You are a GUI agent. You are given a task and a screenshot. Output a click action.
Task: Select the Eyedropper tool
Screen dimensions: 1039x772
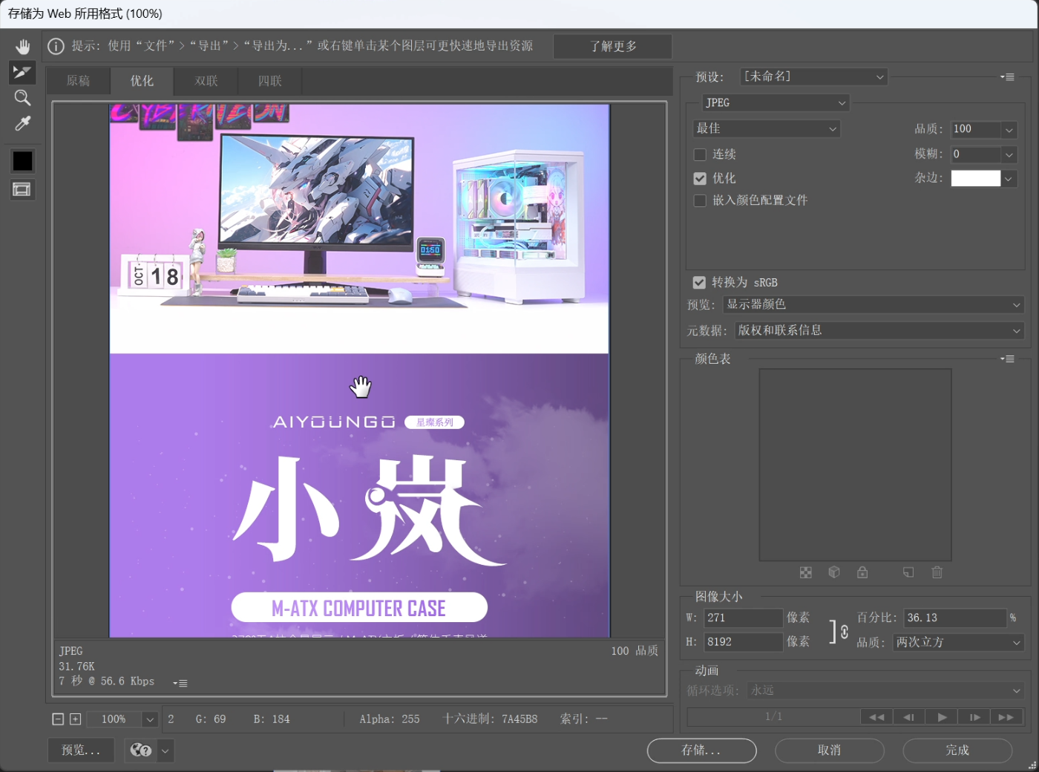(x=22, y=124)
